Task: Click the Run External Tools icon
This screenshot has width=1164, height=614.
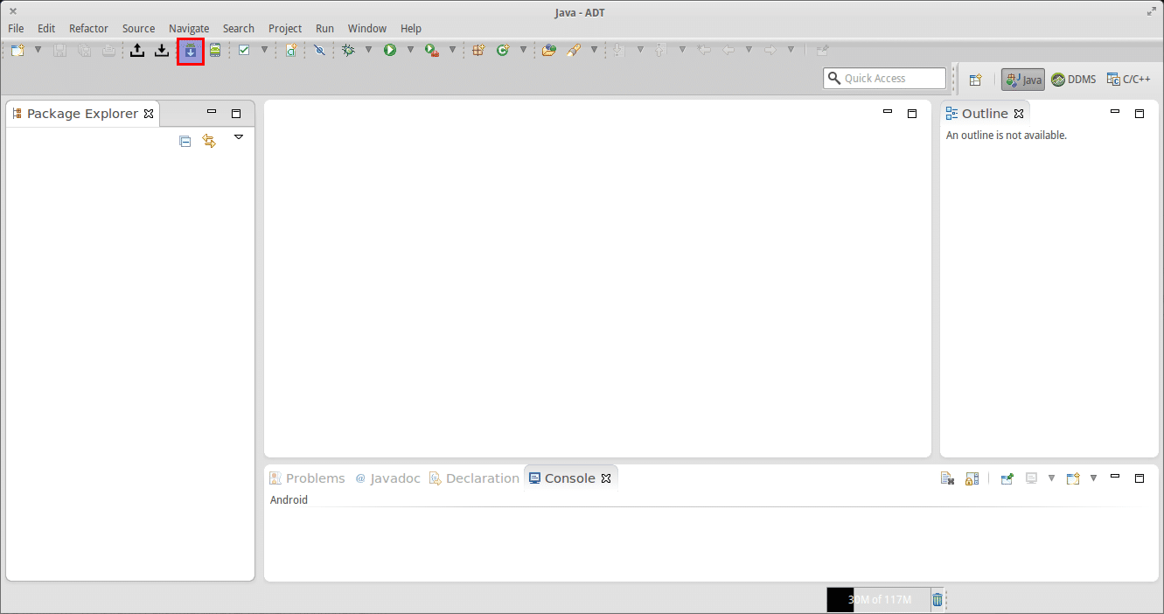Action: 432,51
